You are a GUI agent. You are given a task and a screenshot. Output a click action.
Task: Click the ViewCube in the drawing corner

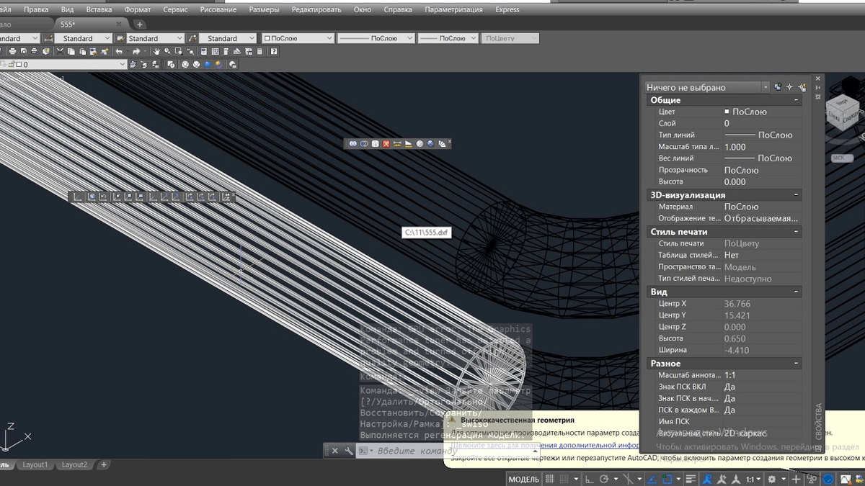(x=844, y=112)
